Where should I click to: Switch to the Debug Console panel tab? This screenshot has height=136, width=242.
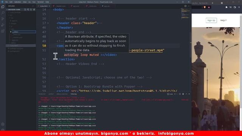pyautogui.click(x=62, y=94)
